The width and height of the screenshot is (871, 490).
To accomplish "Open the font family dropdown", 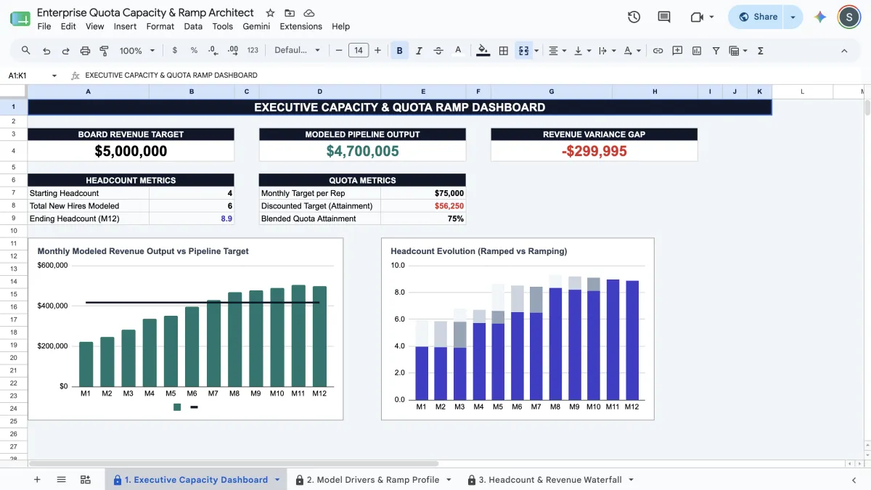I will [x=298, y=51].
